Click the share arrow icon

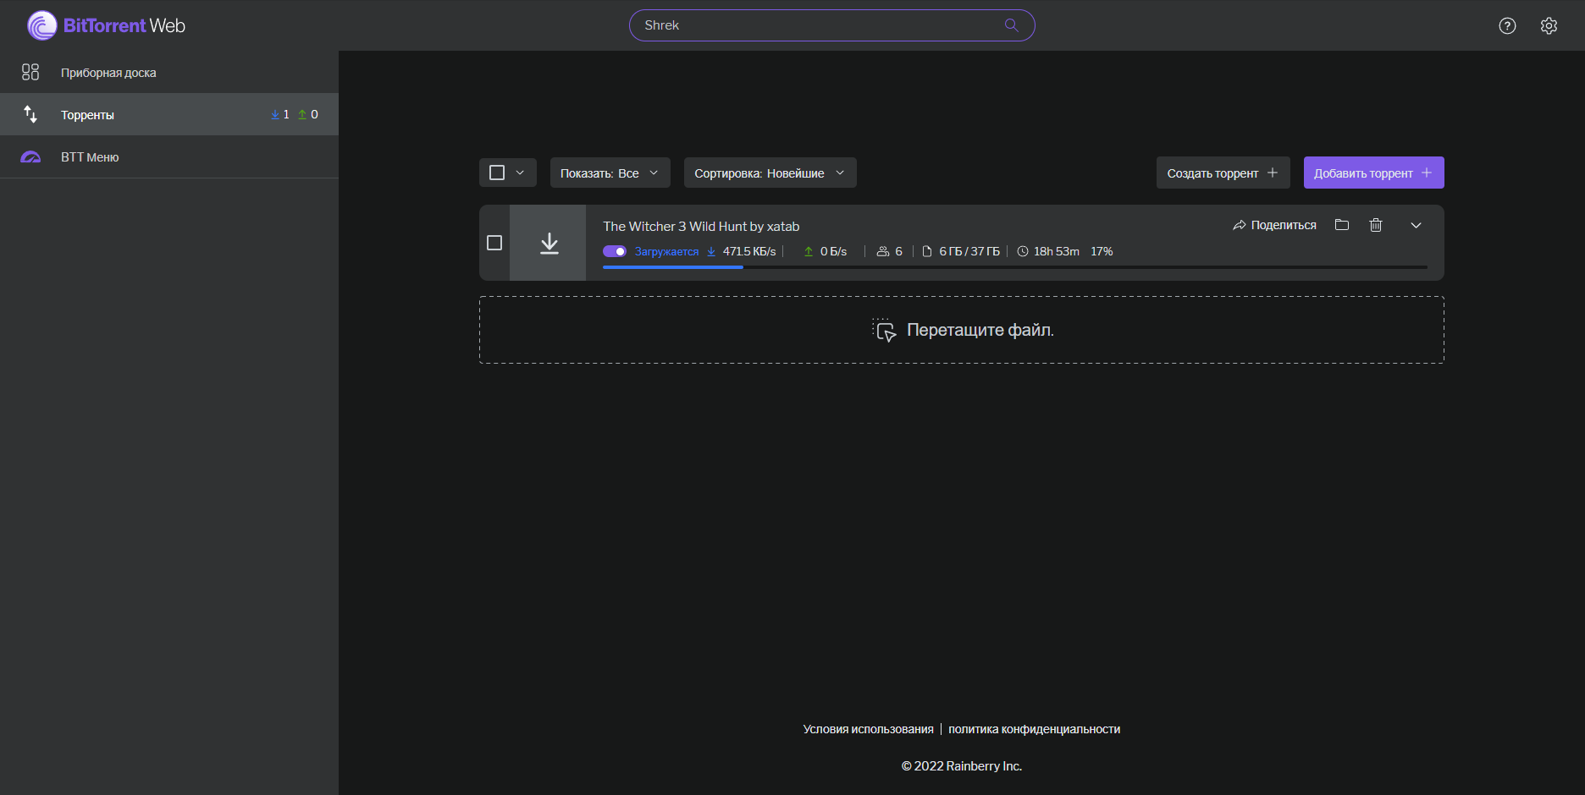tap(1240, 225)
